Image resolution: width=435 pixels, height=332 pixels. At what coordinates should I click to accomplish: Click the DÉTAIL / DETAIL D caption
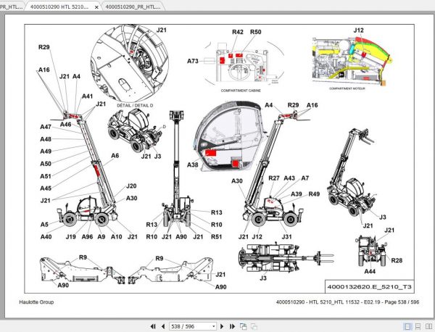pyautogui.click(x=135, y=106)
